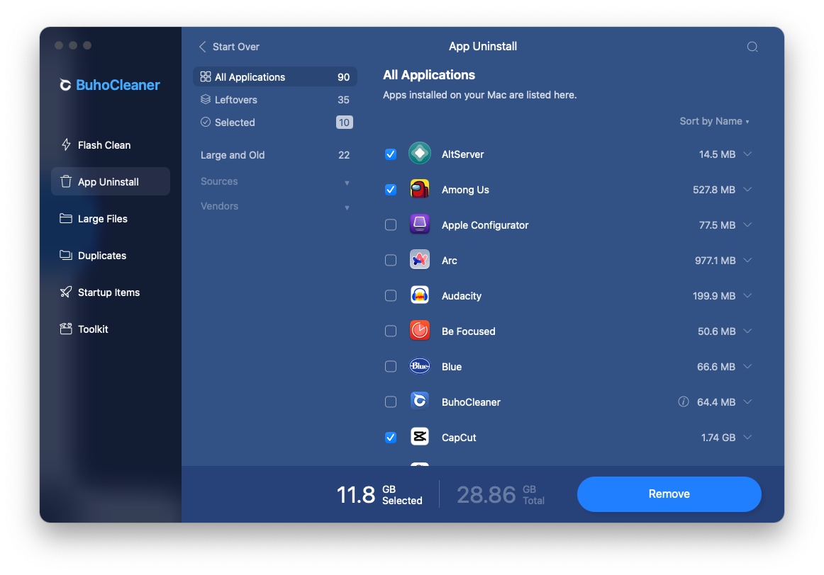Check the Blue checkbox

pyautogui.click(x=391, y=366)
